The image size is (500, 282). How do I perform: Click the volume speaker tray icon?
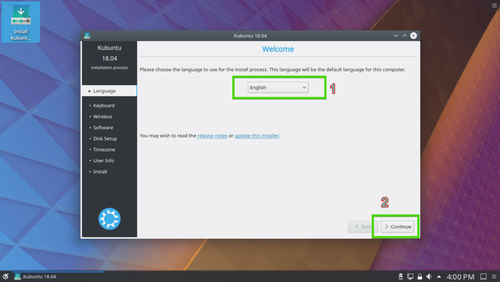(x=429, y=277)
